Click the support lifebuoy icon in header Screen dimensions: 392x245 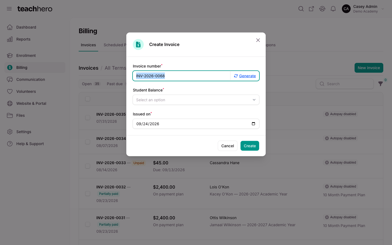pyautogui.click(x=322, y=9)
